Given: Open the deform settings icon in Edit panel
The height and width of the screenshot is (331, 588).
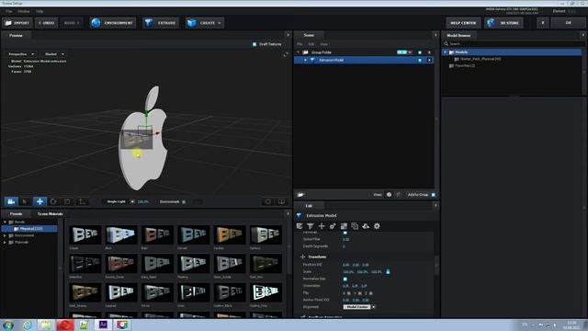Looking at the screenshot, I should coord(333,226).
